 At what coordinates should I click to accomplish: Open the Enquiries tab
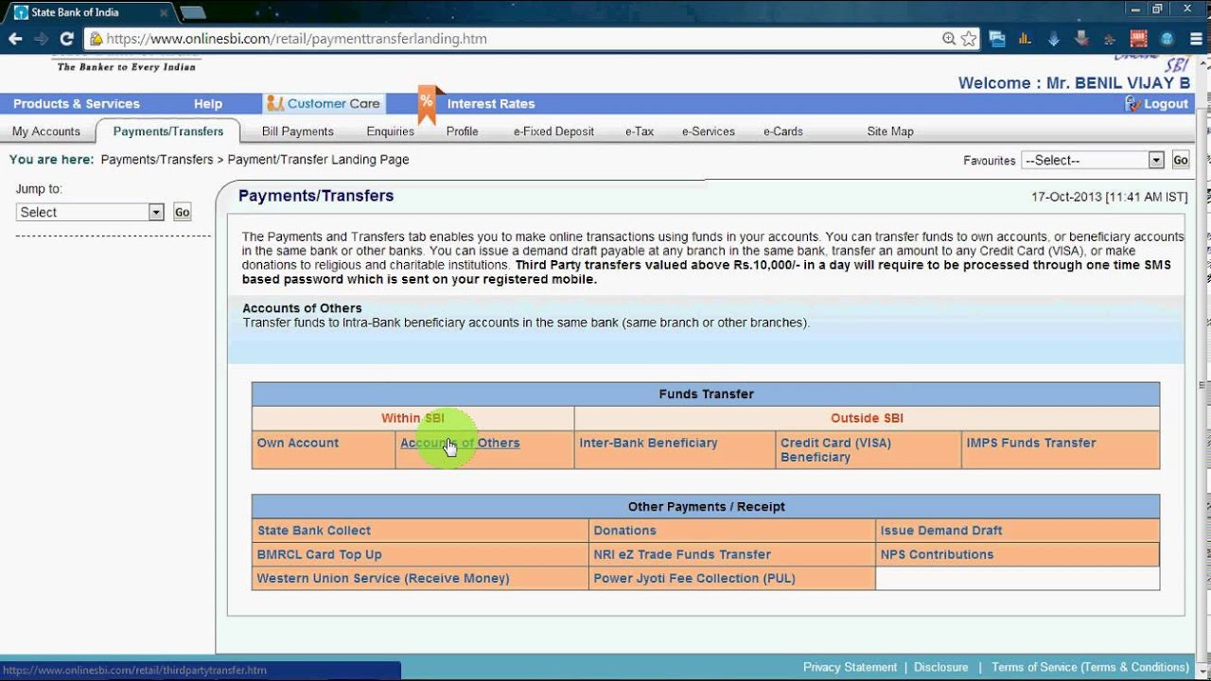391,131
